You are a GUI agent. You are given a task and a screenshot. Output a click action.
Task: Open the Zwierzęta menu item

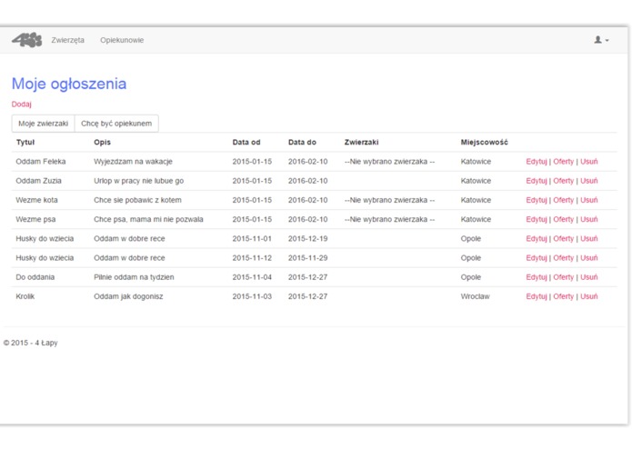pyautogui.click(x=67, y=40)
